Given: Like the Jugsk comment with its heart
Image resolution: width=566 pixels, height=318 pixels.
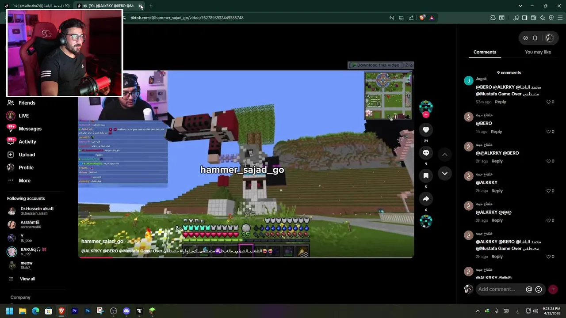Looking at the screenshot, I should [x=549, y=102].
